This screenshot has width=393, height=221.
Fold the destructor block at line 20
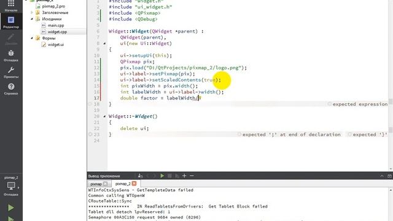click(x=104, y=116)
